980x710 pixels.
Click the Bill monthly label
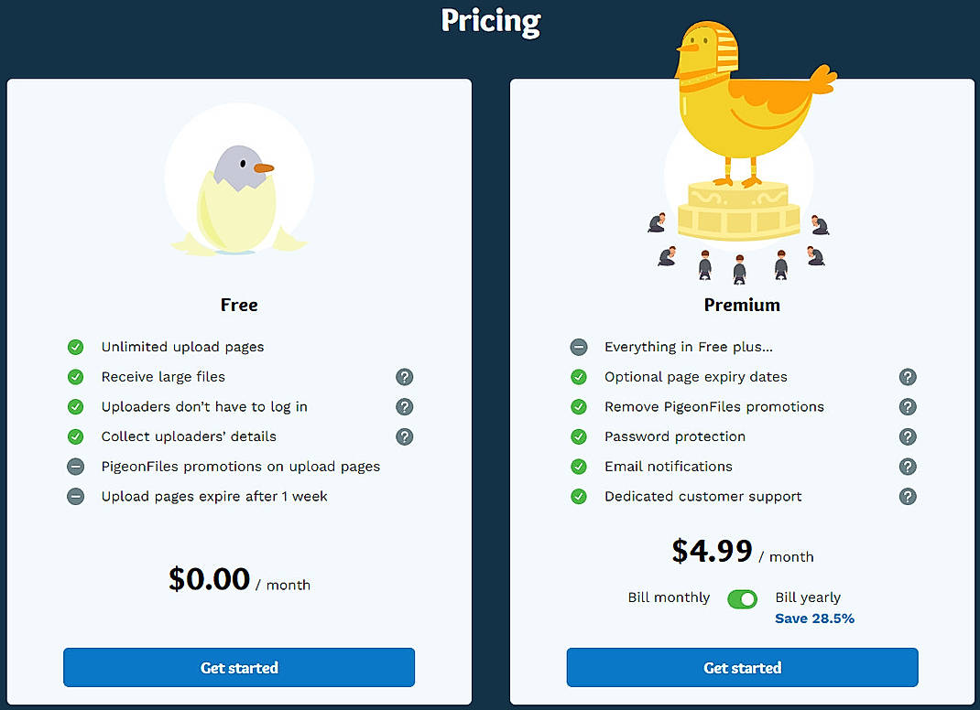[x=669, y=597]
